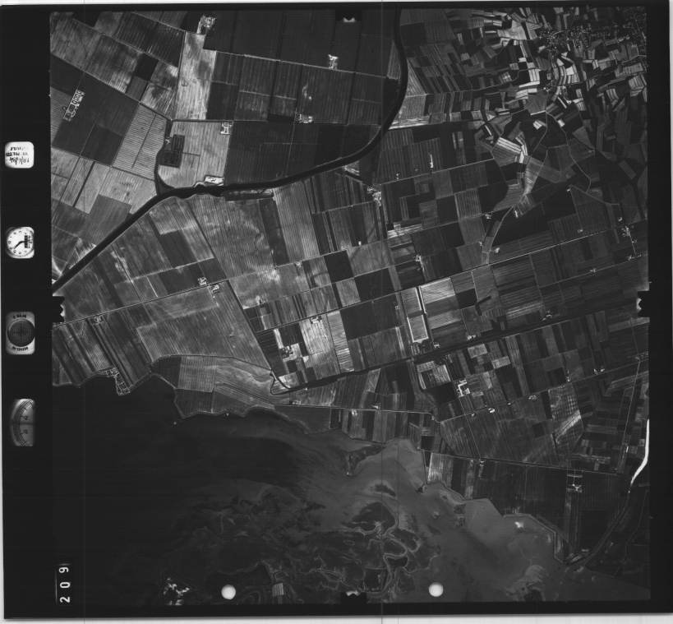
Task: Select the round altimeter dial in the margin
Action: 21,333
